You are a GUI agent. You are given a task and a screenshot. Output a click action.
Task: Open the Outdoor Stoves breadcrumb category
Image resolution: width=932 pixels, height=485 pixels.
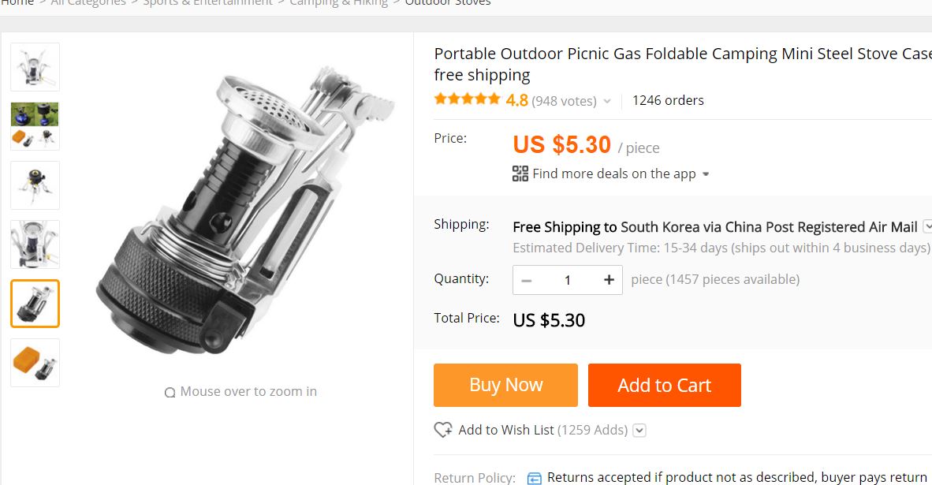pyautogui.click(x=448, y=3)
